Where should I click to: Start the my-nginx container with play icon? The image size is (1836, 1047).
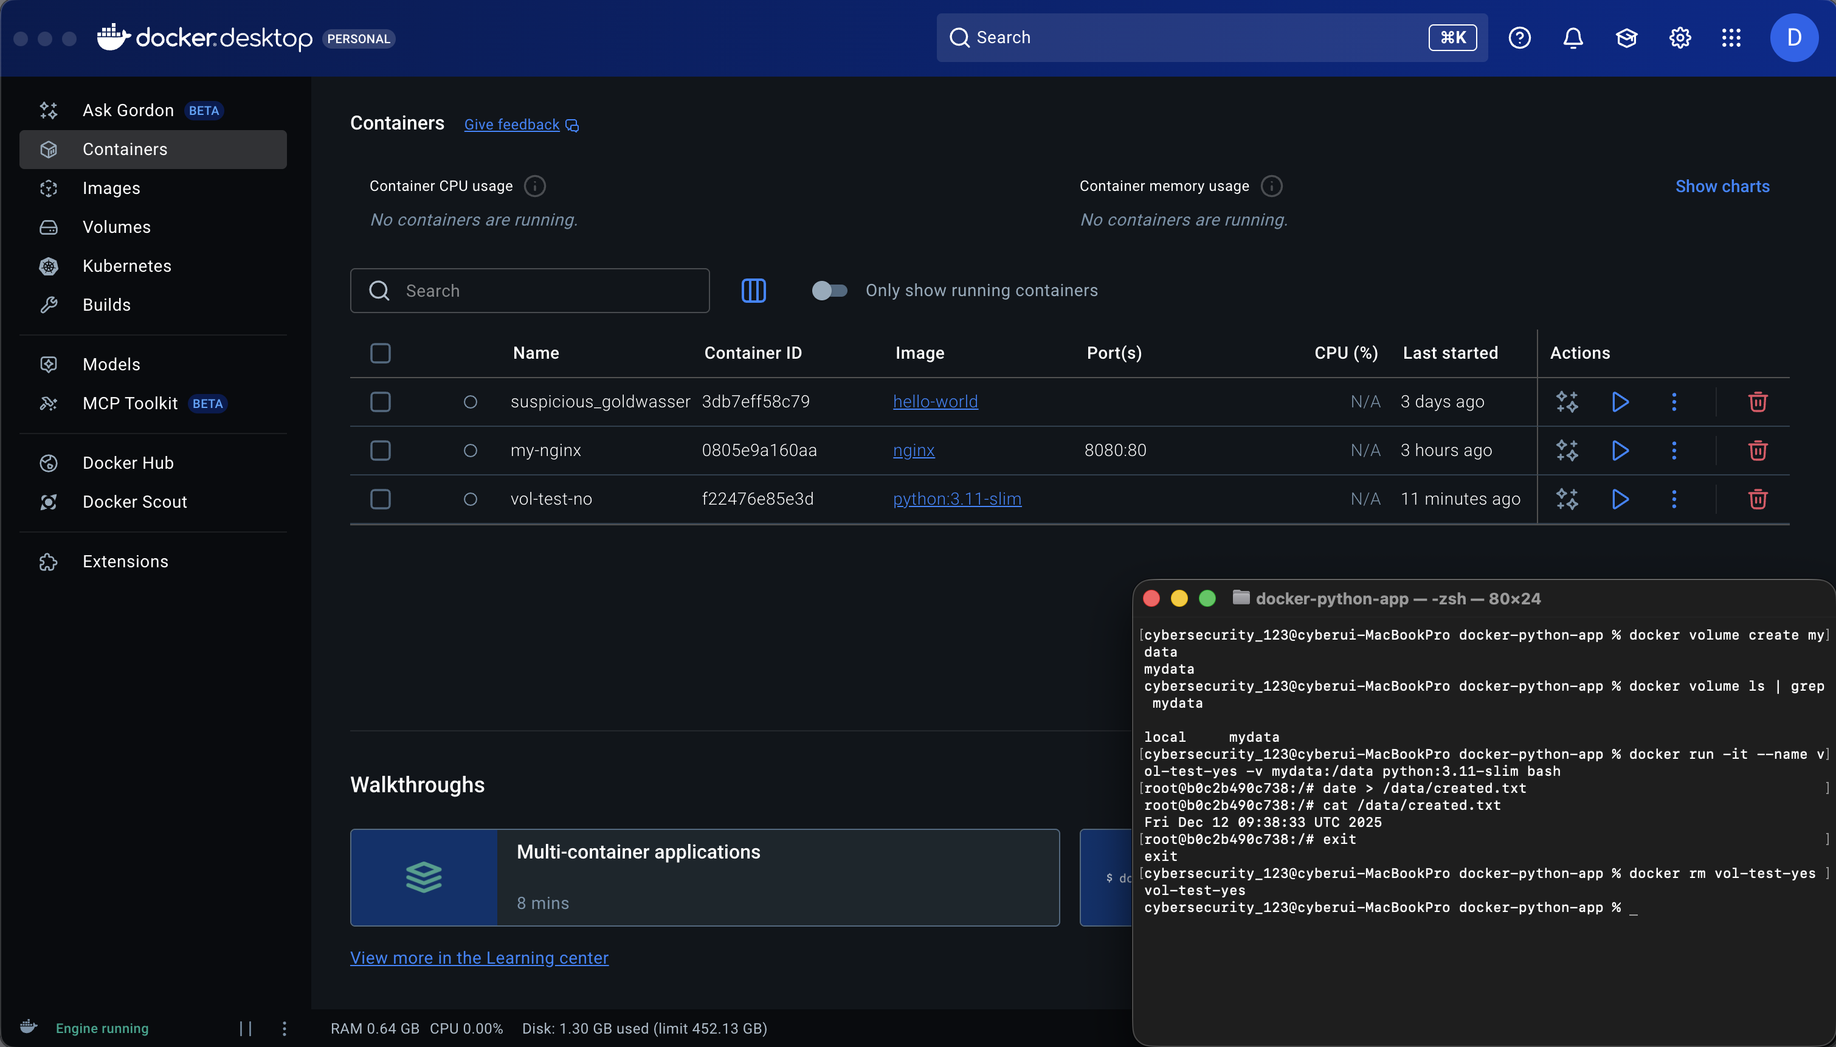click(1620, 451)
